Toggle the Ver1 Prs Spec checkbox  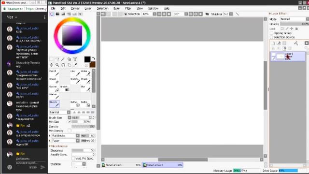(x=73, y=159)
